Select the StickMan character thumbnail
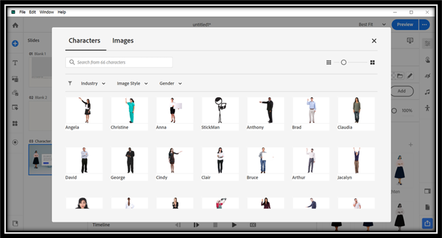Viewport: 442px width, 238px height. pos(220,110)
